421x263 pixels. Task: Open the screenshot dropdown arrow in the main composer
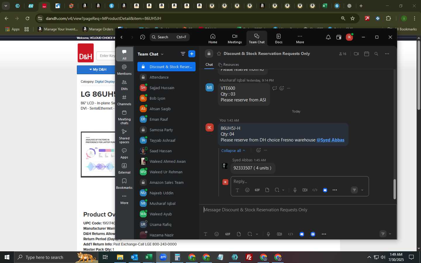[257, 234]
